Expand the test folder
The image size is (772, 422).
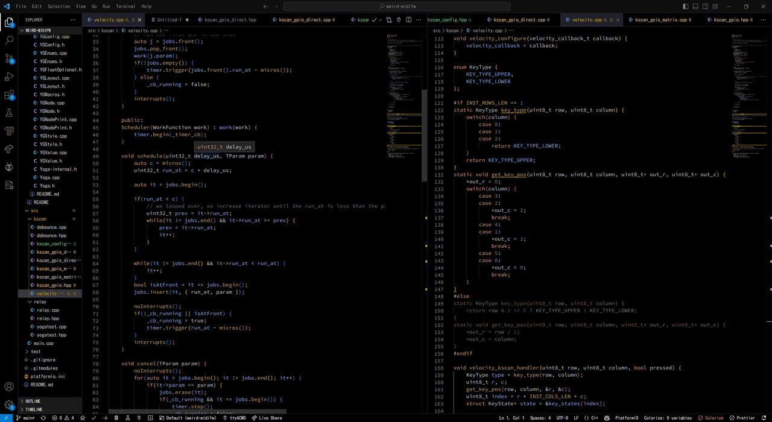(36, 351)
